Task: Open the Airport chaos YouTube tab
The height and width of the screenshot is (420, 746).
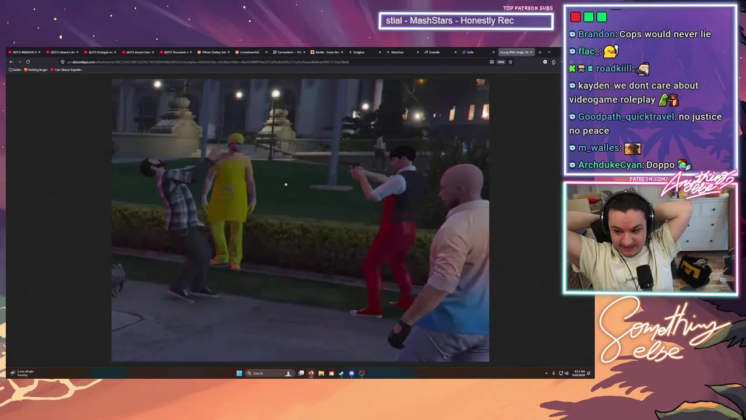Action: (x=138, y=52)
